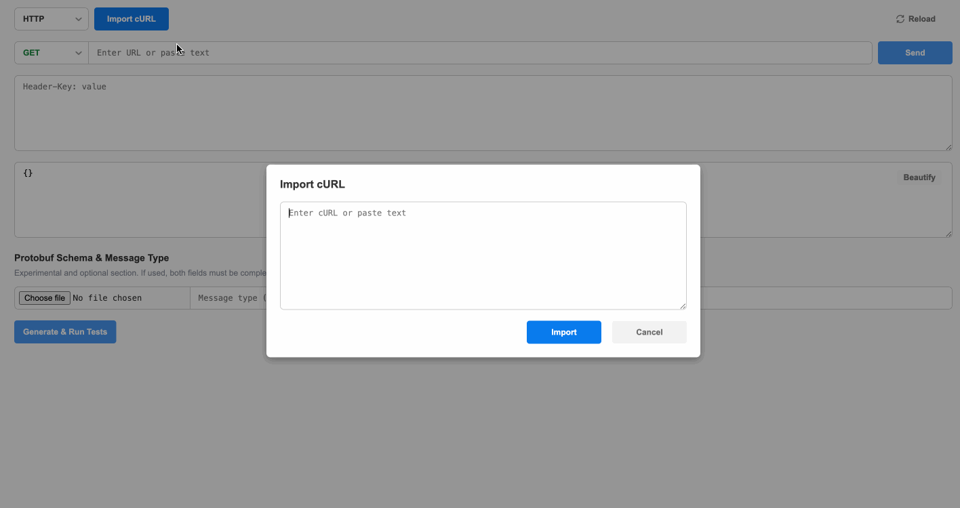Focus the Enter URL or paste text field
This screenshot has width=960, height=508.
[475, 53]
